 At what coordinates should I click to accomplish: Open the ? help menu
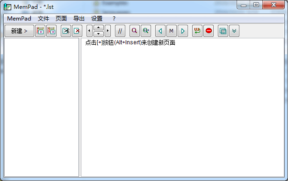click(x=114, y=19)
